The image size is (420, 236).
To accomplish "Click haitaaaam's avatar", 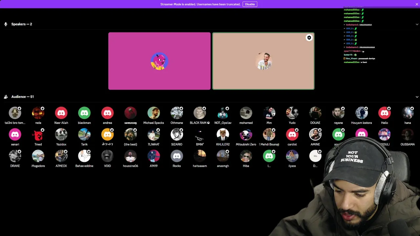I will point(199,156).
